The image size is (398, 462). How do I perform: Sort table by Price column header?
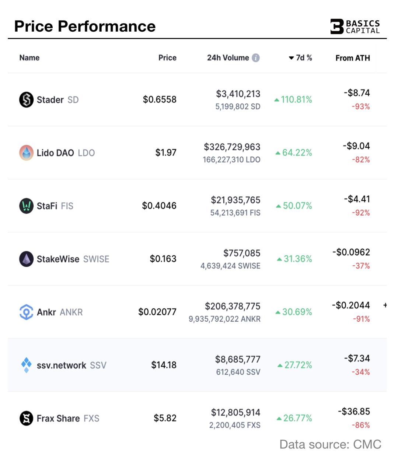point(167,58)
